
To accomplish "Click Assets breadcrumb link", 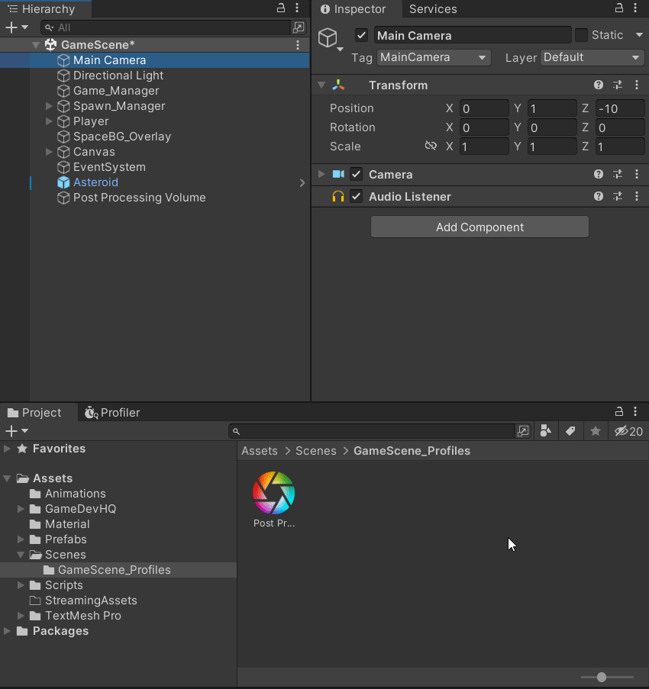I will point(260,451).
